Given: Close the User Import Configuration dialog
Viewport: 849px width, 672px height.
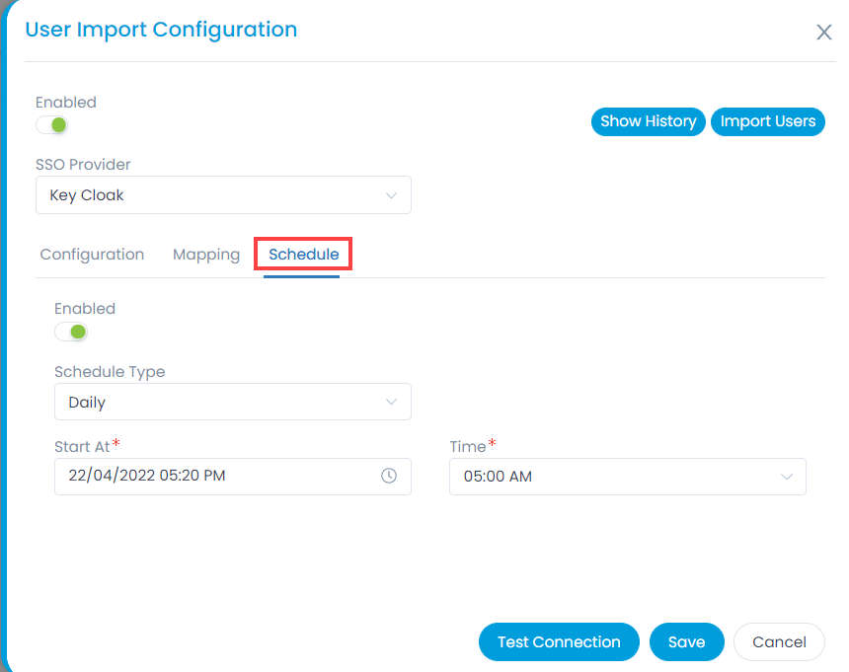Looking at the screenshot, I should 824,32.
